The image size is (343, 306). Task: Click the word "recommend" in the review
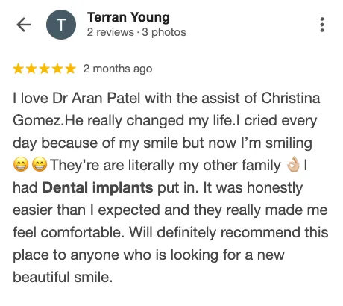click(x=260, y=232)
